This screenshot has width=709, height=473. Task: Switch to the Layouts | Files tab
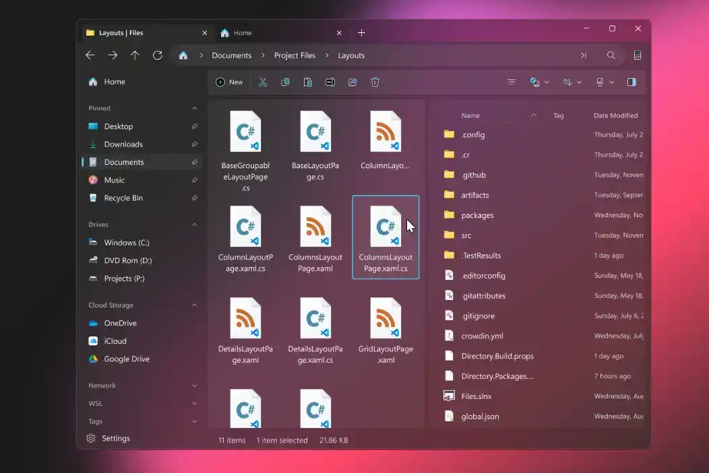pos(147,33)
